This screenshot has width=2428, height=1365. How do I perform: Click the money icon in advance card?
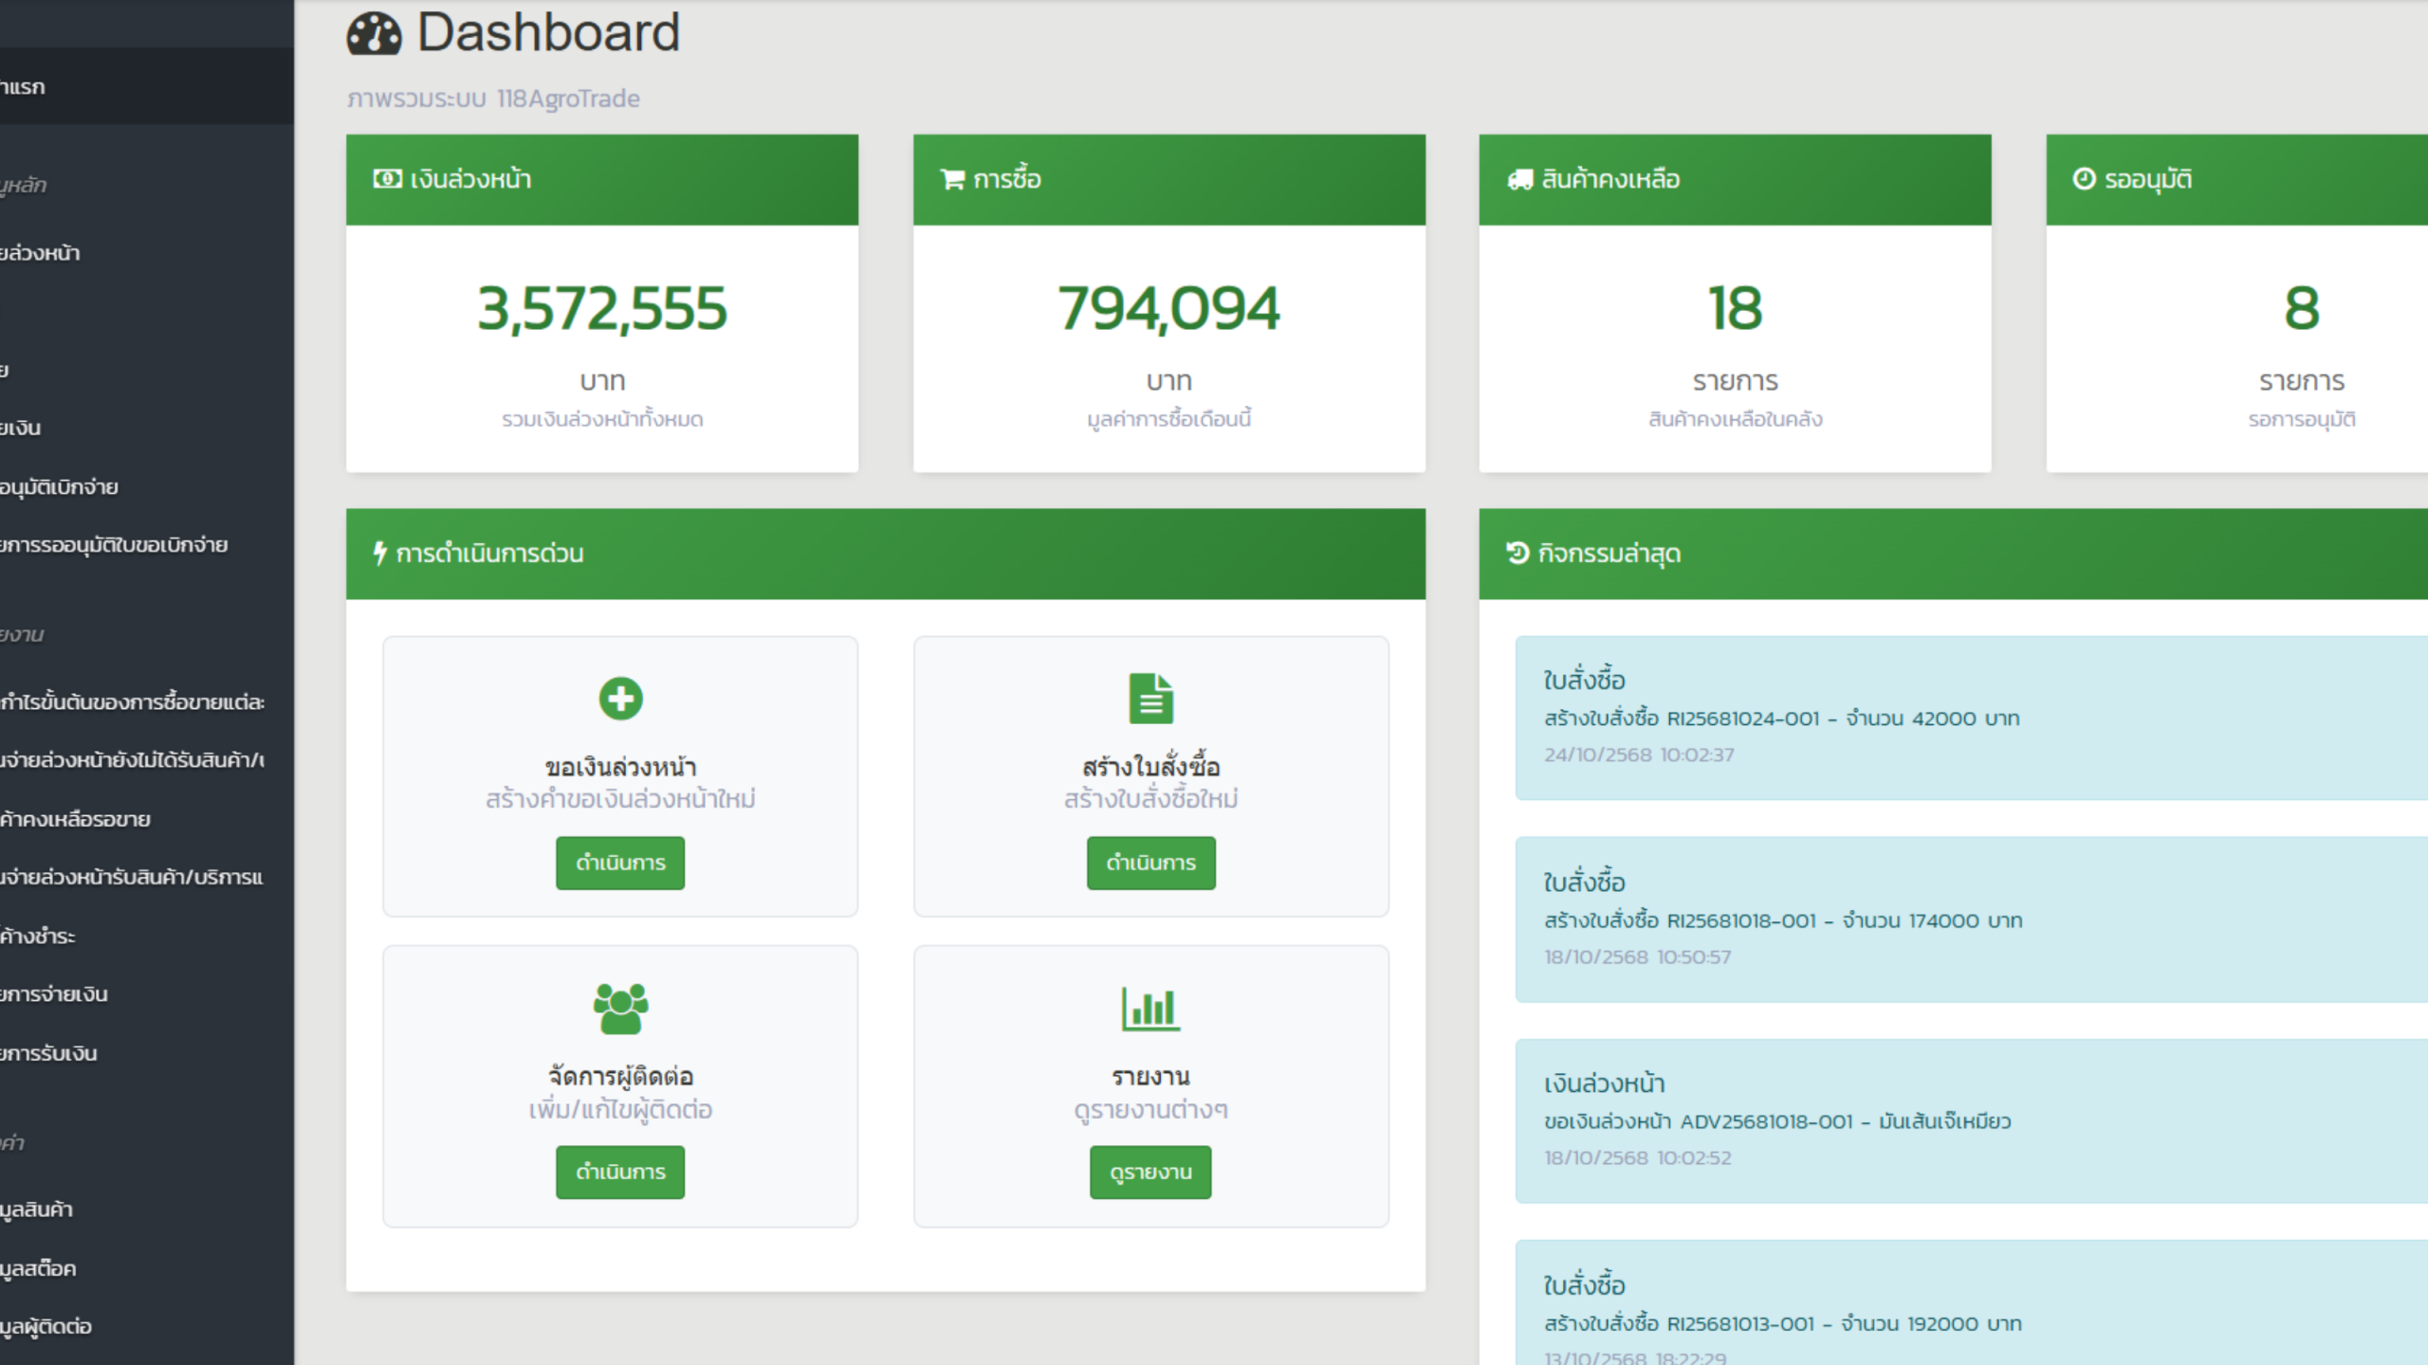pyautogui.click(x=387, y=179)
